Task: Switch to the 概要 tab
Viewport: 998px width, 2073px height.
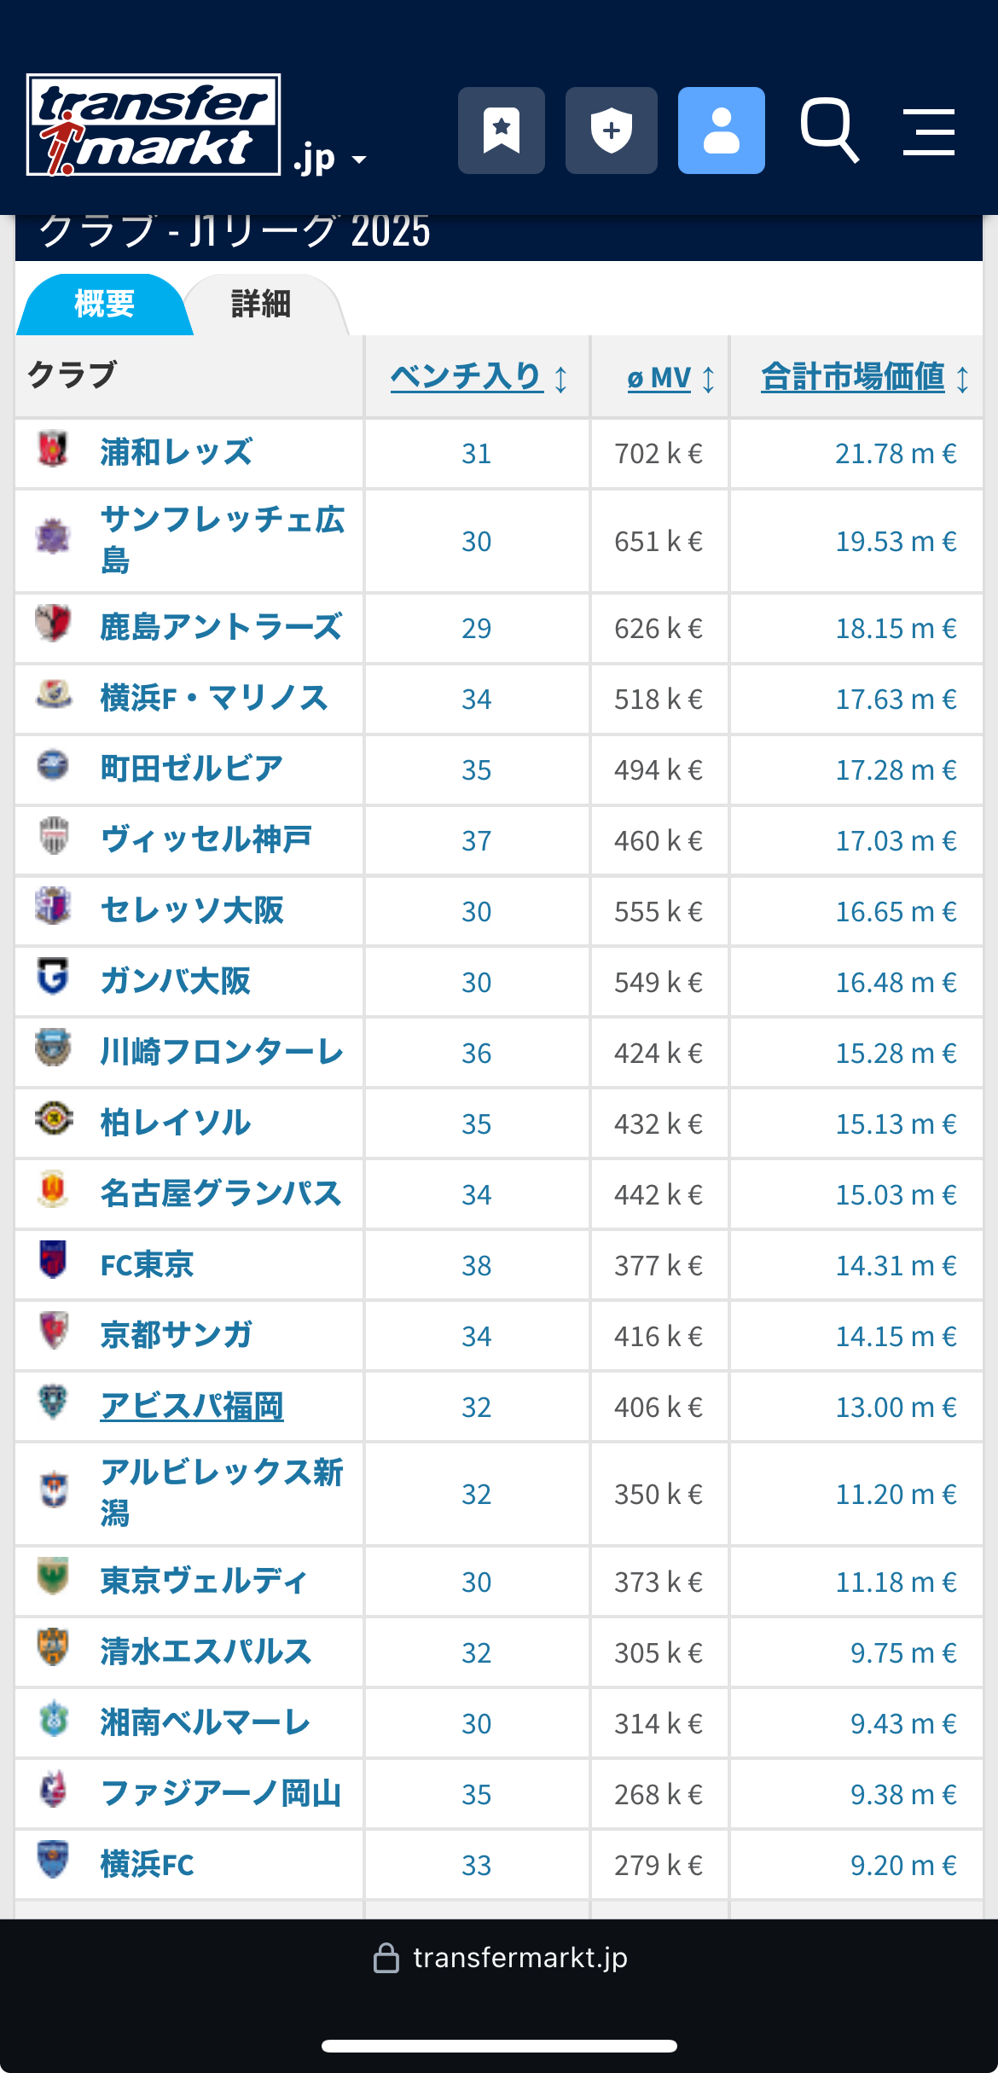Action: click(x=104, y=305)
